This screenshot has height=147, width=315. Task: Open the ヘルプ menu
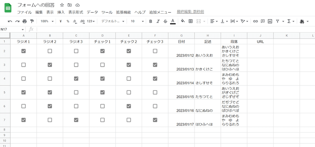(x=140, y=12)
